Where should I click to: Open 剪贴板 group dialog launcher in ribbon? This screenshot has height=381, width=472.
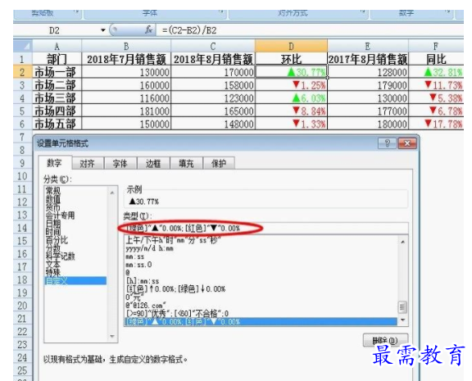tap(76, 12)
